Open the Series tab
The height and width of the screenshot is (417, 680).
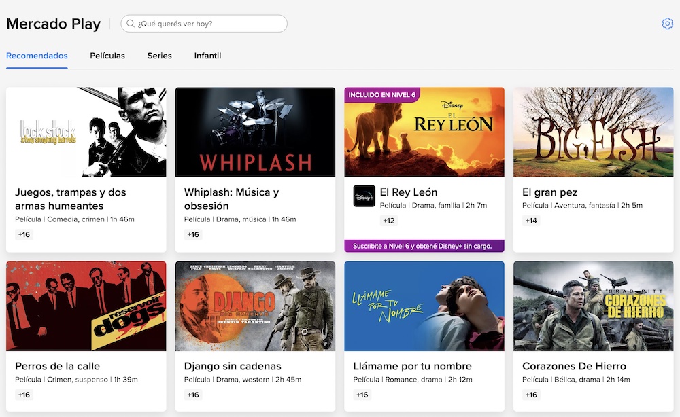point(160,56)
